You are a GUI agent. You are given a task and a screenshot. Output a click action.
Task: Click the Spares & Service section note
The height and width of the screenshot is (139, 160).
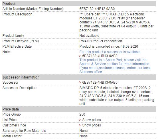(x=114, y=62)
